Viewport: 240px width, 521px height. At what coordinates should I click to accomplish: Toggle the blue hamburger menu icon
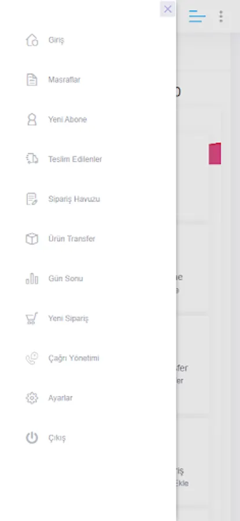(197, 16)
